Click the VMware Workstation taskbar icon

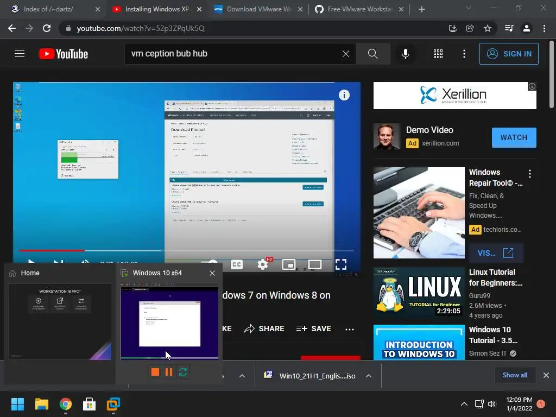pyautogui.click(x=113, y=404)
